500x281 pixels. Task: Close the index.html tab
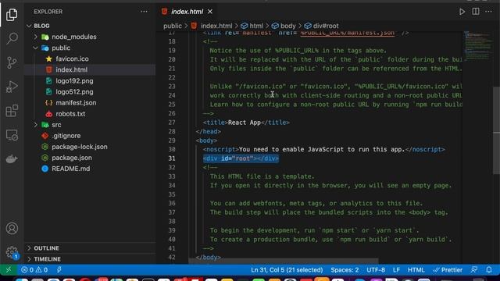pyautogui.click(x=210, y=12)
